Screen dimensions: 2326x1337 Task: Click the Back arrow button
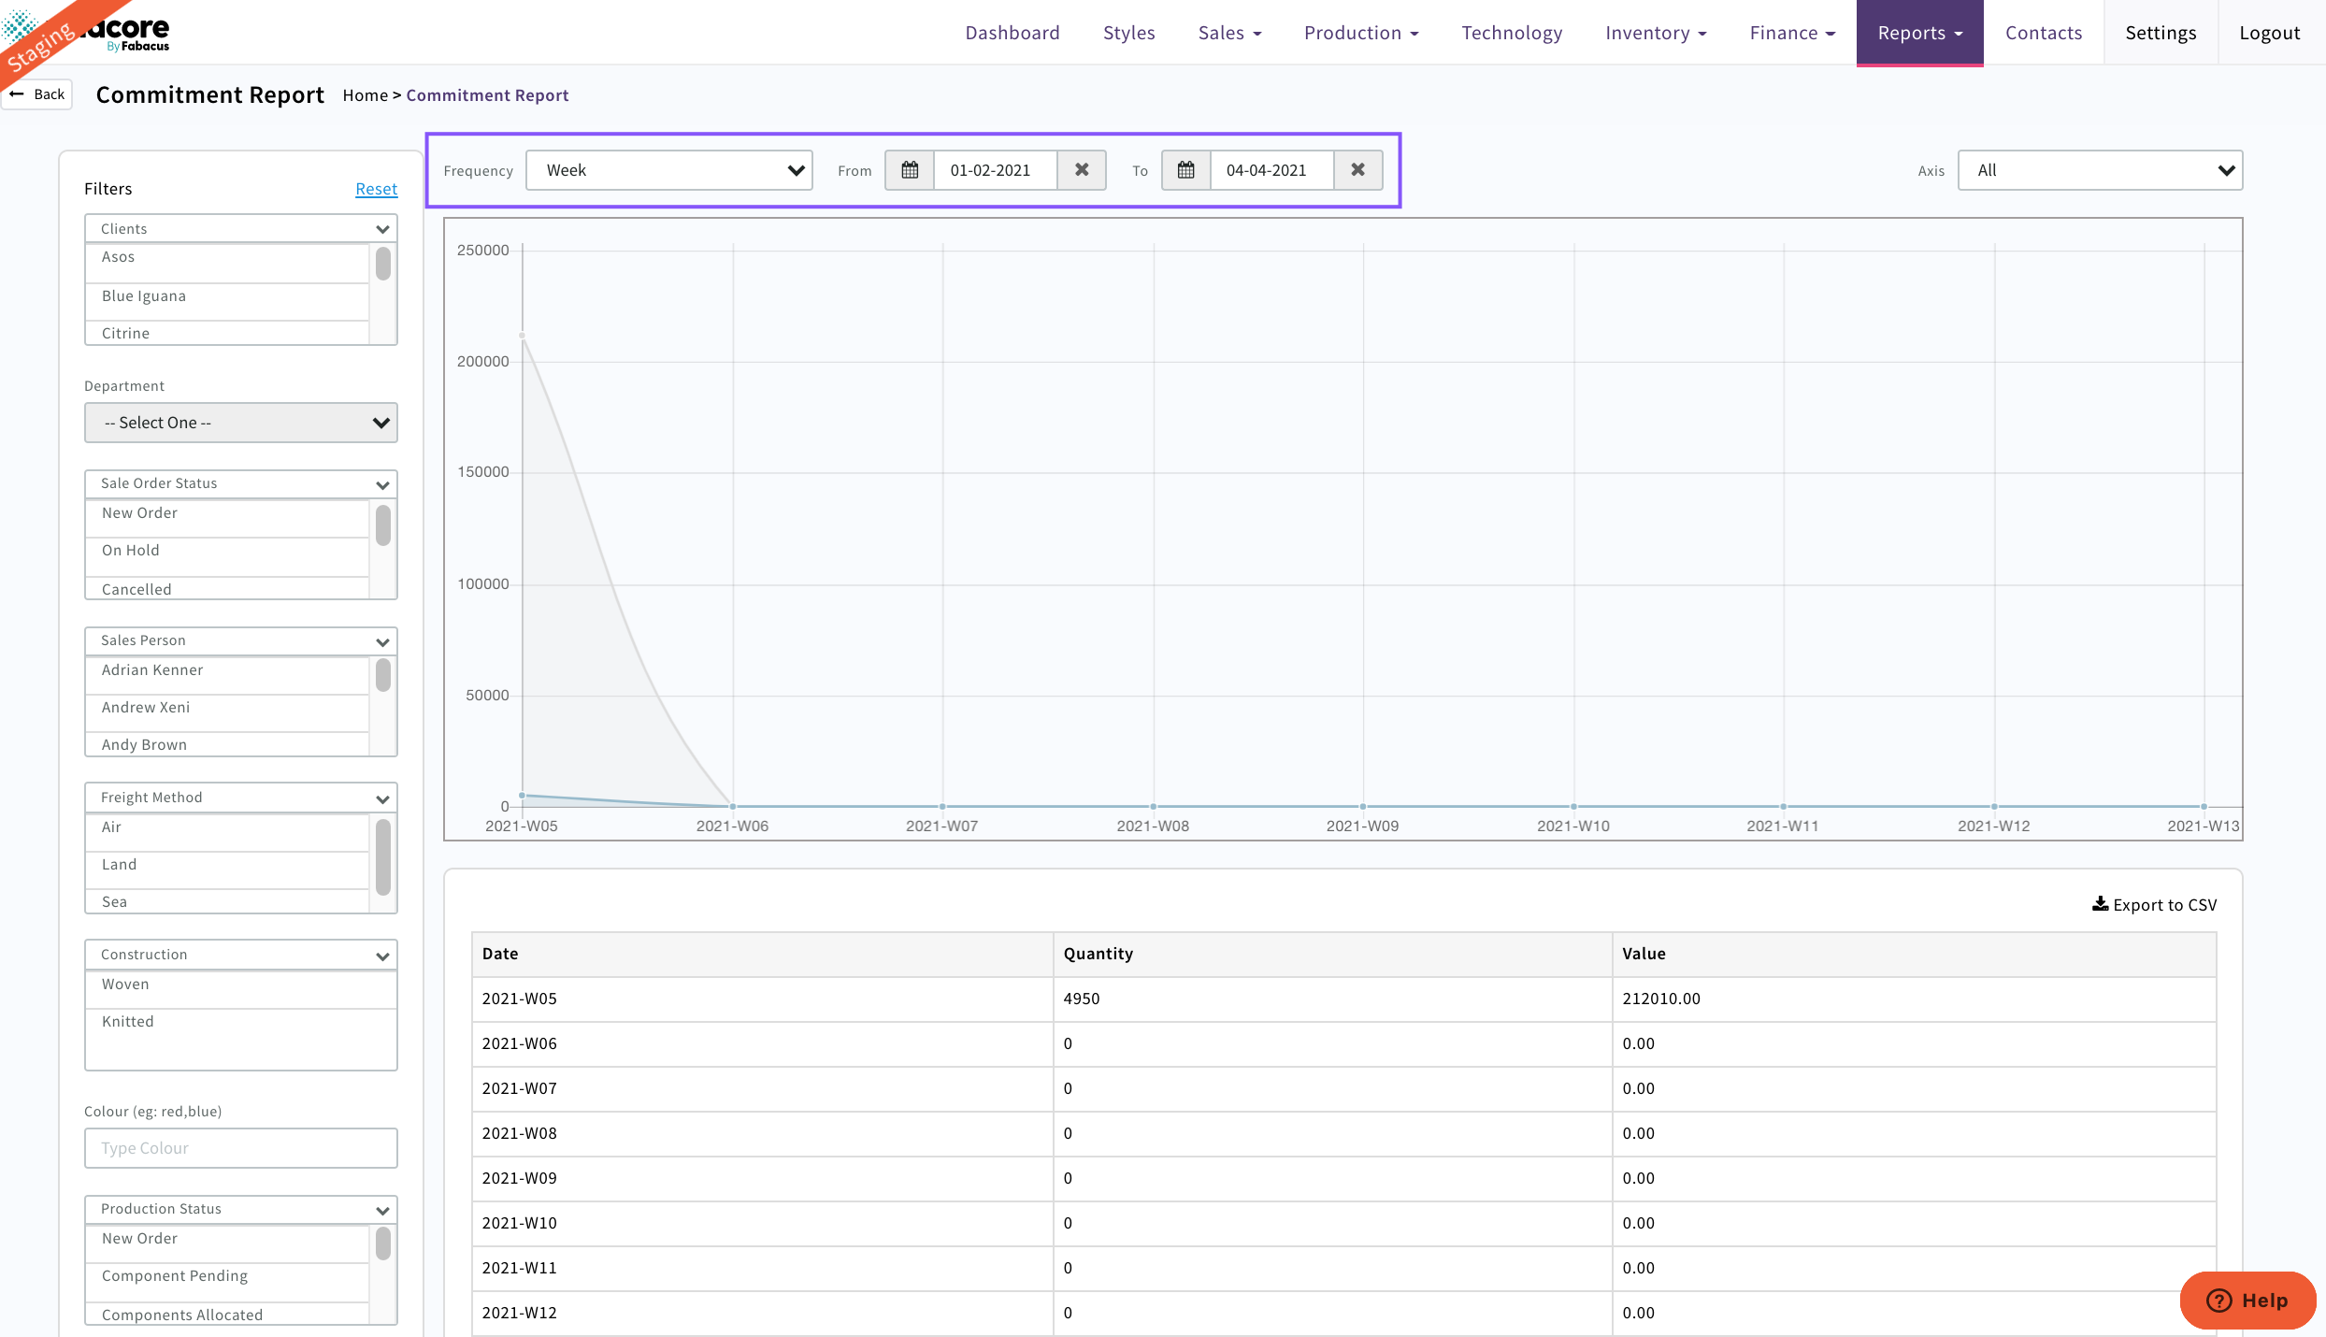pyautogui.click(x=37, y=94)
